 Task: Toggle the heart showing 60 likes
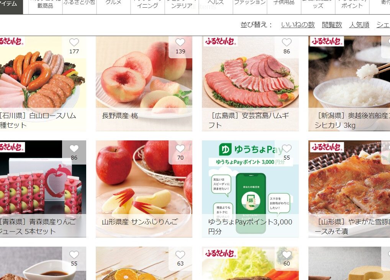tap(287, 255)
